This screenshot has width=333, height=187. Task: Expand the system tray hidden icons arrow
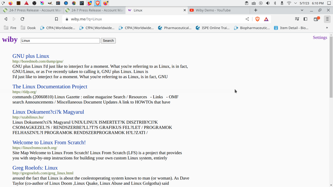[296, 3]
